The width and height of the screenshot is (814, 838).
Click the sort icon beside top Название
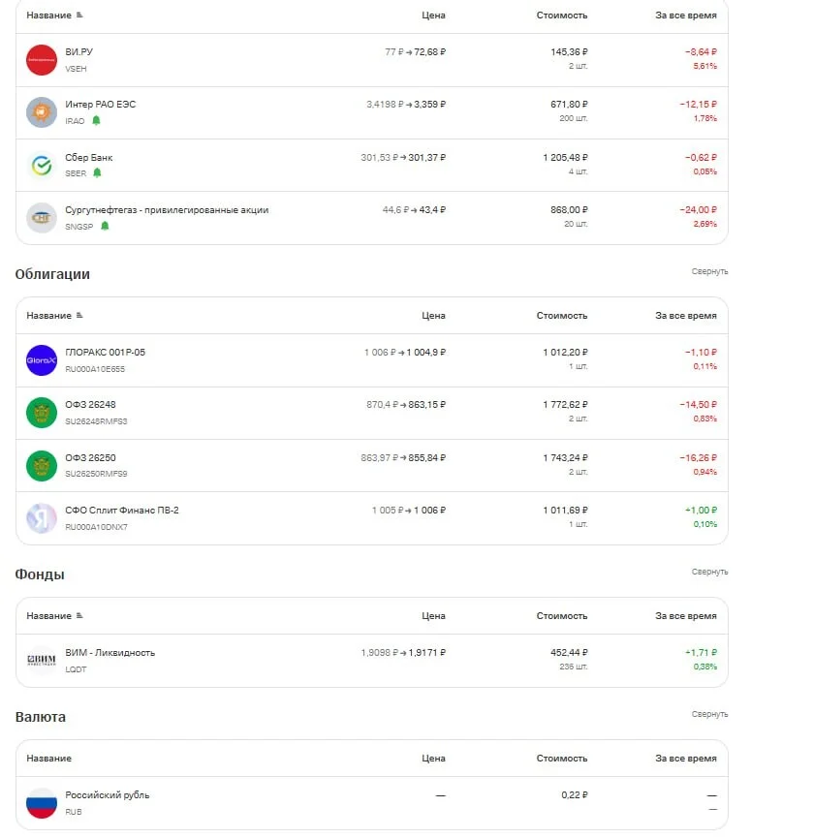click(79, 15)
